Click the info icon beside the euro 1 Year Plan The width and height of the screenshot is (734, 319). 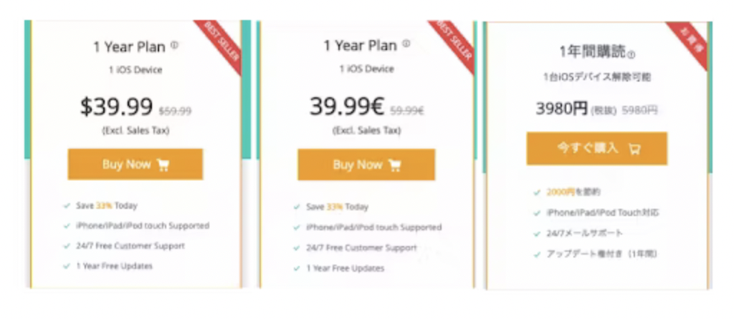point(406,44)
